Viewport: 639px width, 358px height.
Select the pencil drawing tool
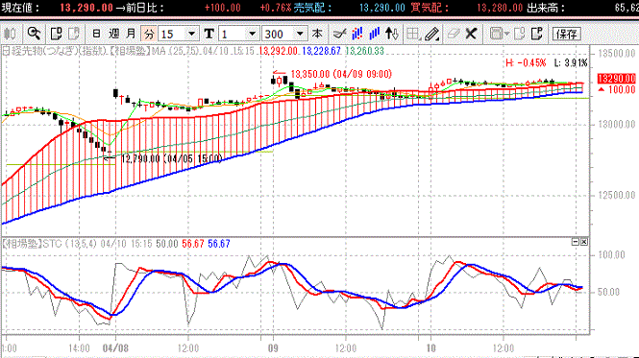tap(431, 34)
